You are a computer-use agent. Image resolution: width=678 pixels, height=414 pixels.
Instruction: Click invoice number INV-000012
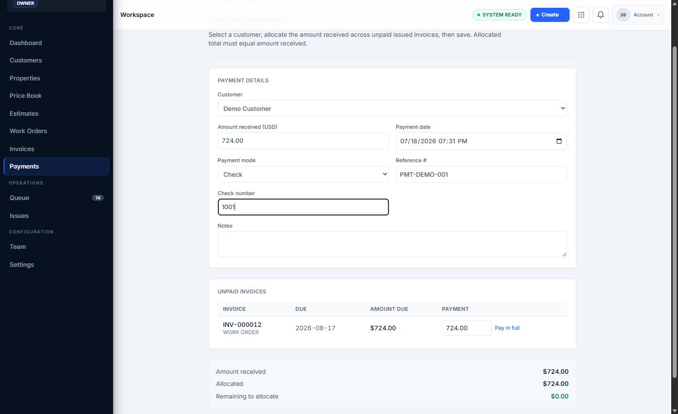[242, 324]
